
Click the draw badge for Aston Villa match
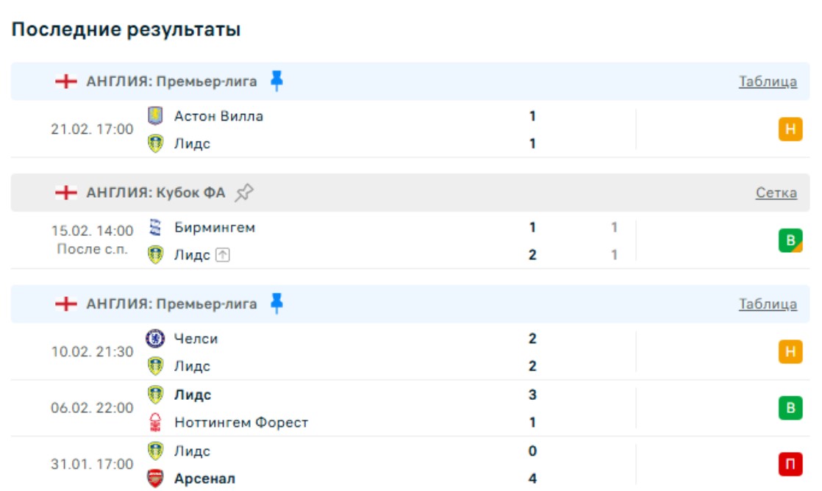click(790, 130)
